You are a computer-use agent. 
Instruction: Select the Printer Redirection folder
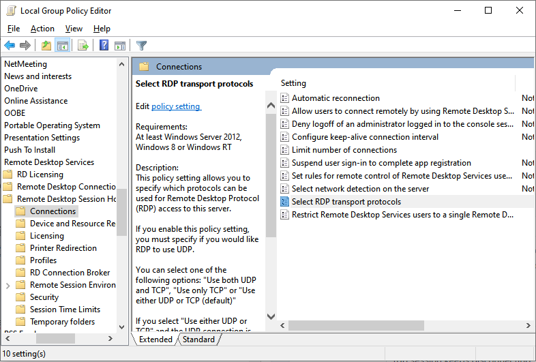[x=63, y=248]
